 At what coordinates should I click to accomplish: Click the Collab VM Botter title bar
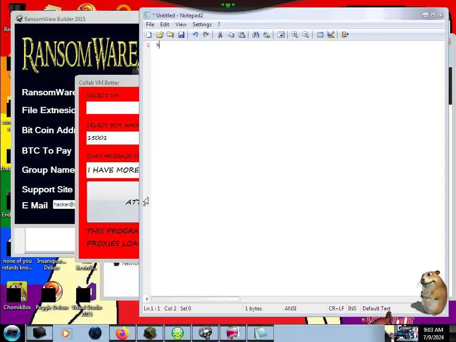[x=107, y=82]
